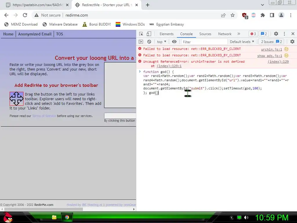Open the Home menu link

[8, 34]
